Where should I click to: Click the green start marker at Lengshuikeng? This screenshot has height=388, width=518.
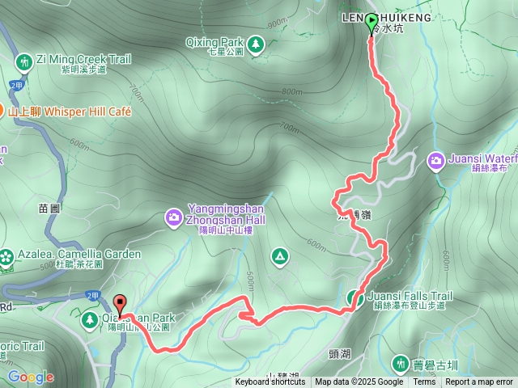[x=372, y=23]
